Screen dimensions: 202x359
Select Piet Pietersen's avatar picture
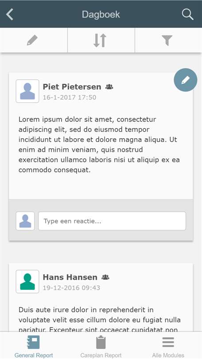[x=27, y=91]
